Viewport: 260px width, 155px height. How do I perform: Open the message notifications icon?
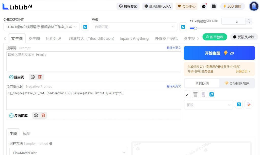click(x=204, y=6)
